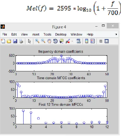Screen dimensions: 121x138
Task: Open the Desktop menu
Action: tap(61, 34)
